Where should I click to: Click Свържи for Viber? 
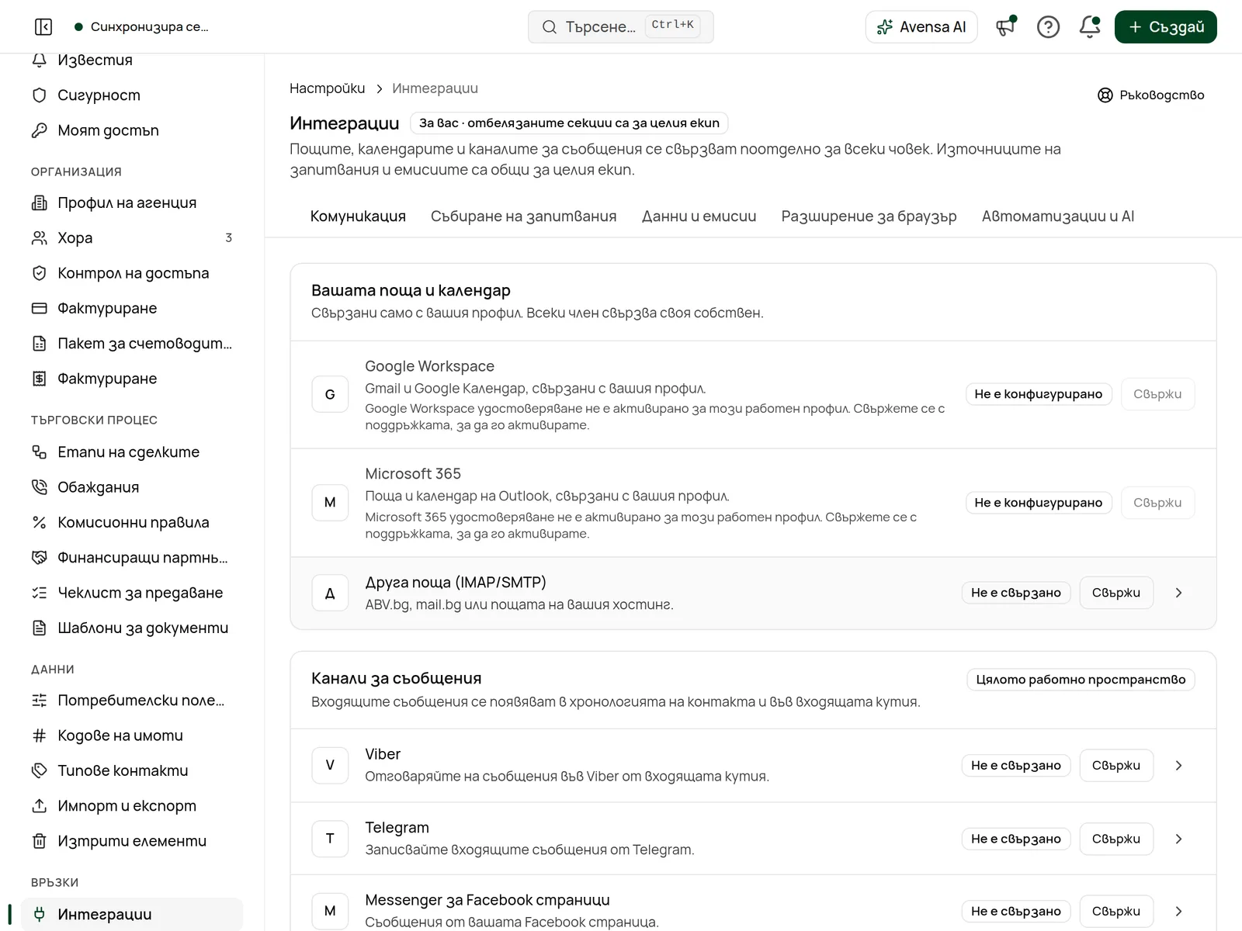pyautogui.click(x=1116, y=766)
